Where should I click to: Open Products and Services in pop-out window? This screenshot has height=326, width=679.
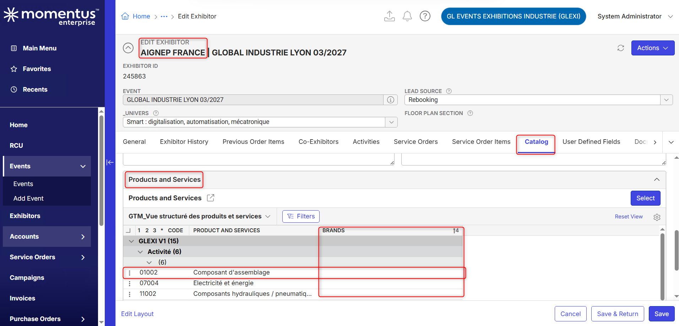tap(211, 198)
